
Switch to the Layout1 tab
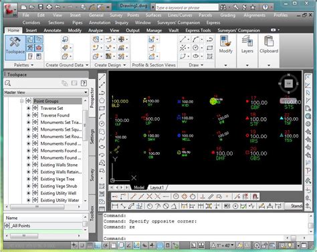tap(156, 188)
